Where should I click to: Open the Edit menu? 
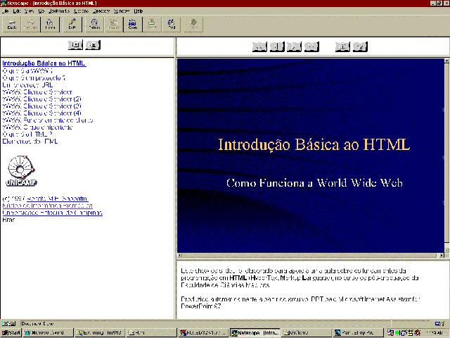(17, 11)
